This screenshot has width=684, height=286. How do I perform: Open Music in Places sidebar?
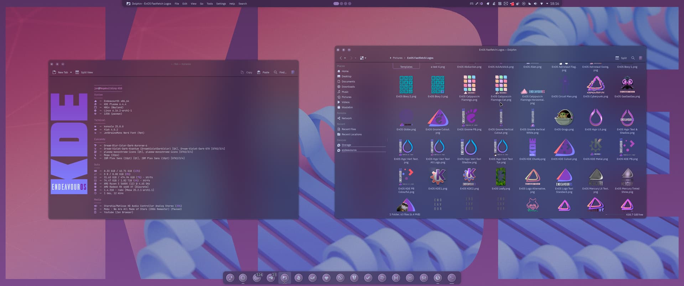(361, 92)
